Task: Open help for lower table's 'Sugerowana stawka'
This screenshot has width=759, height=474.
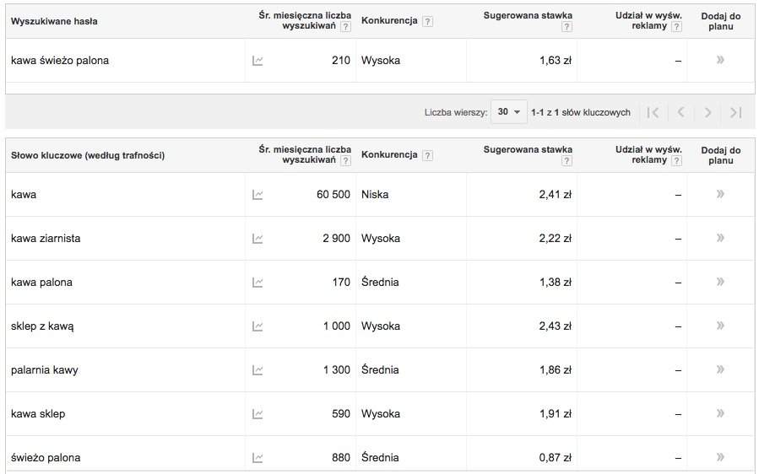Action: [x=567, y=160]
